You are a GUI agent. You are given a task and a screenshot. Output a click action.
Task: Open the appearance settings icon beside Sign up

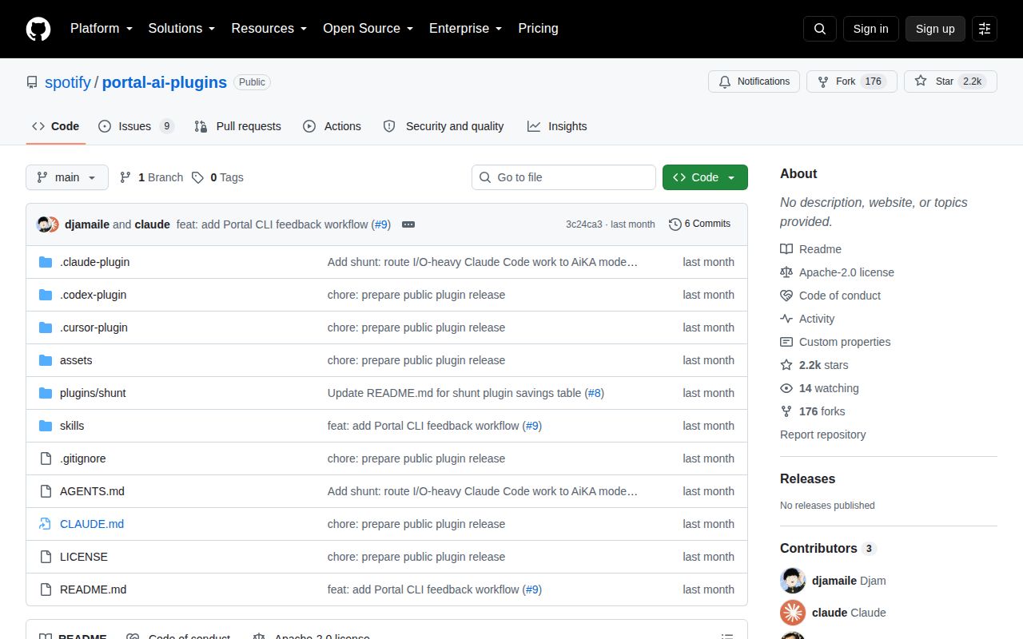pos(985,29)
